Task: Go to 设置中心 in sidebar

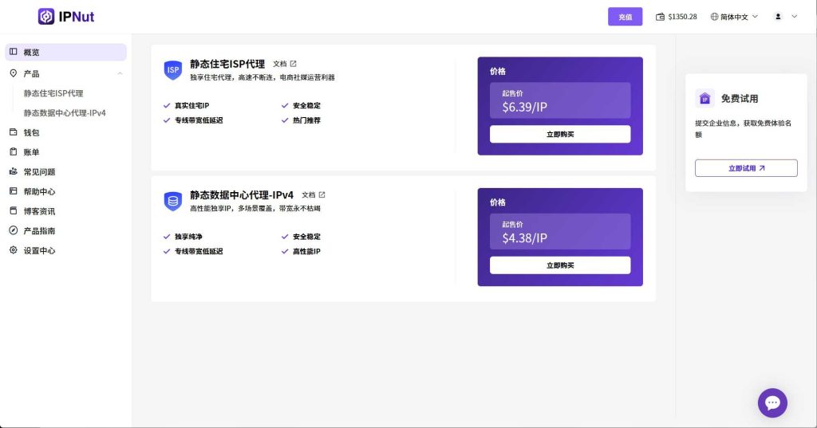Action: pos(39,250)
